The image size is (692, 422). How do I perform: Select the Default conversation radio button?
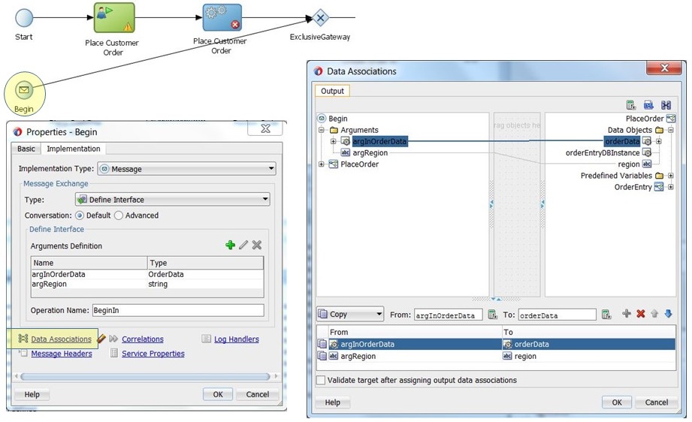click(80, 216)
